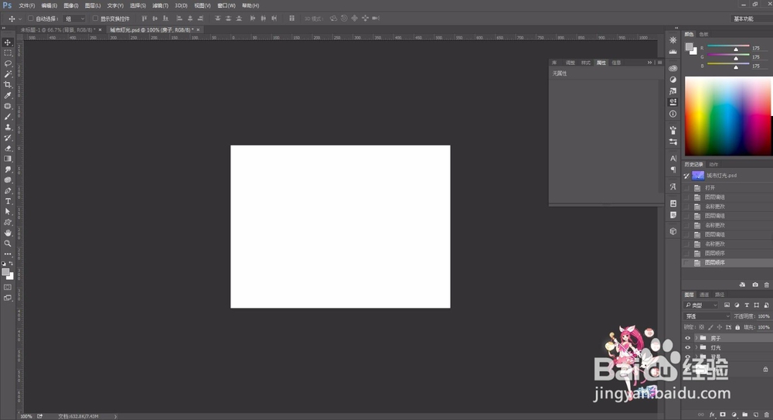Click the 不透明度 100% field
The height and width of the screenshot is (420, 773).
pyautogui.click(x=764, y=316)
